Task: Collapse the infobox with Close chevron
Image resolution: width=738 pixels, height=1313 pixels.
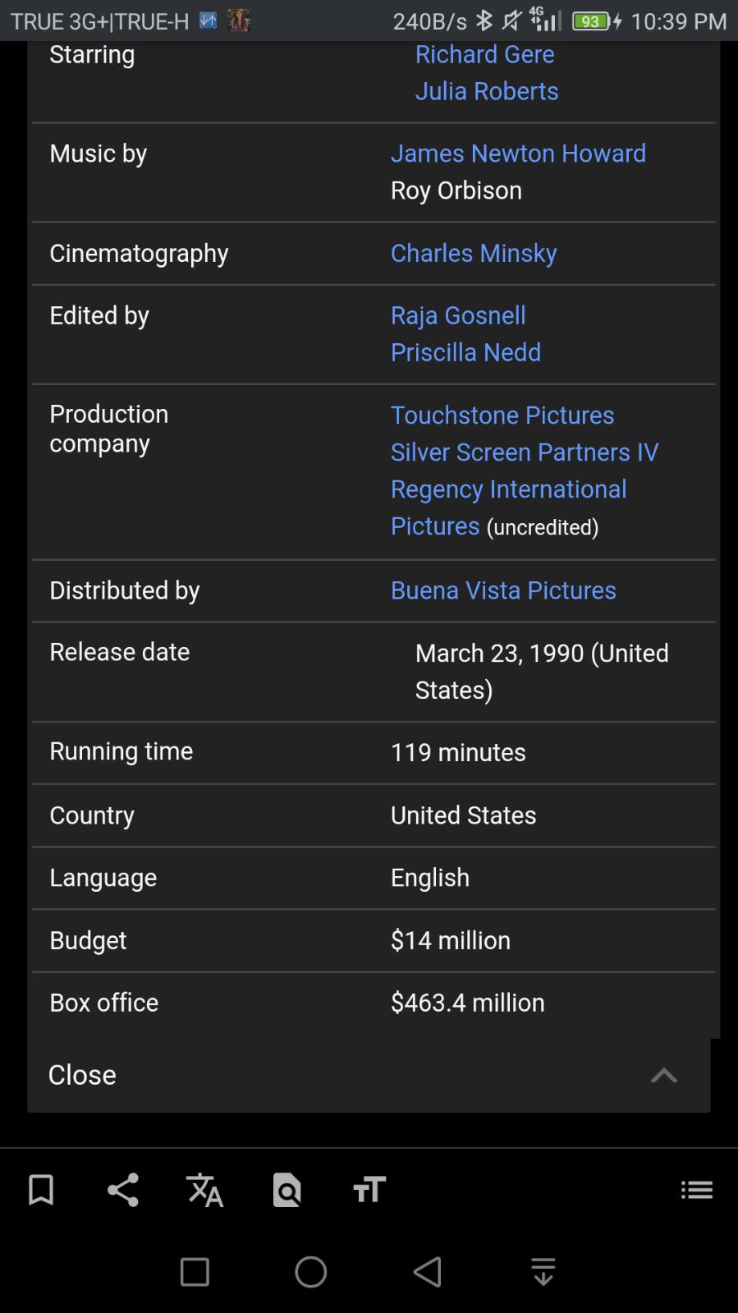Action: (x=663, y=1075)
